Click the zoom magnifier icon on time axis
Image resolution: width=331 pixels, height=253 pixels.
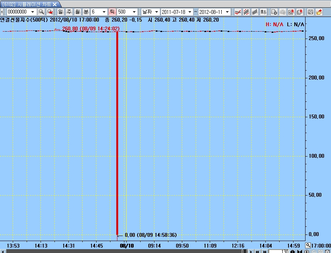pyautogui.click(x=308, y=245)
